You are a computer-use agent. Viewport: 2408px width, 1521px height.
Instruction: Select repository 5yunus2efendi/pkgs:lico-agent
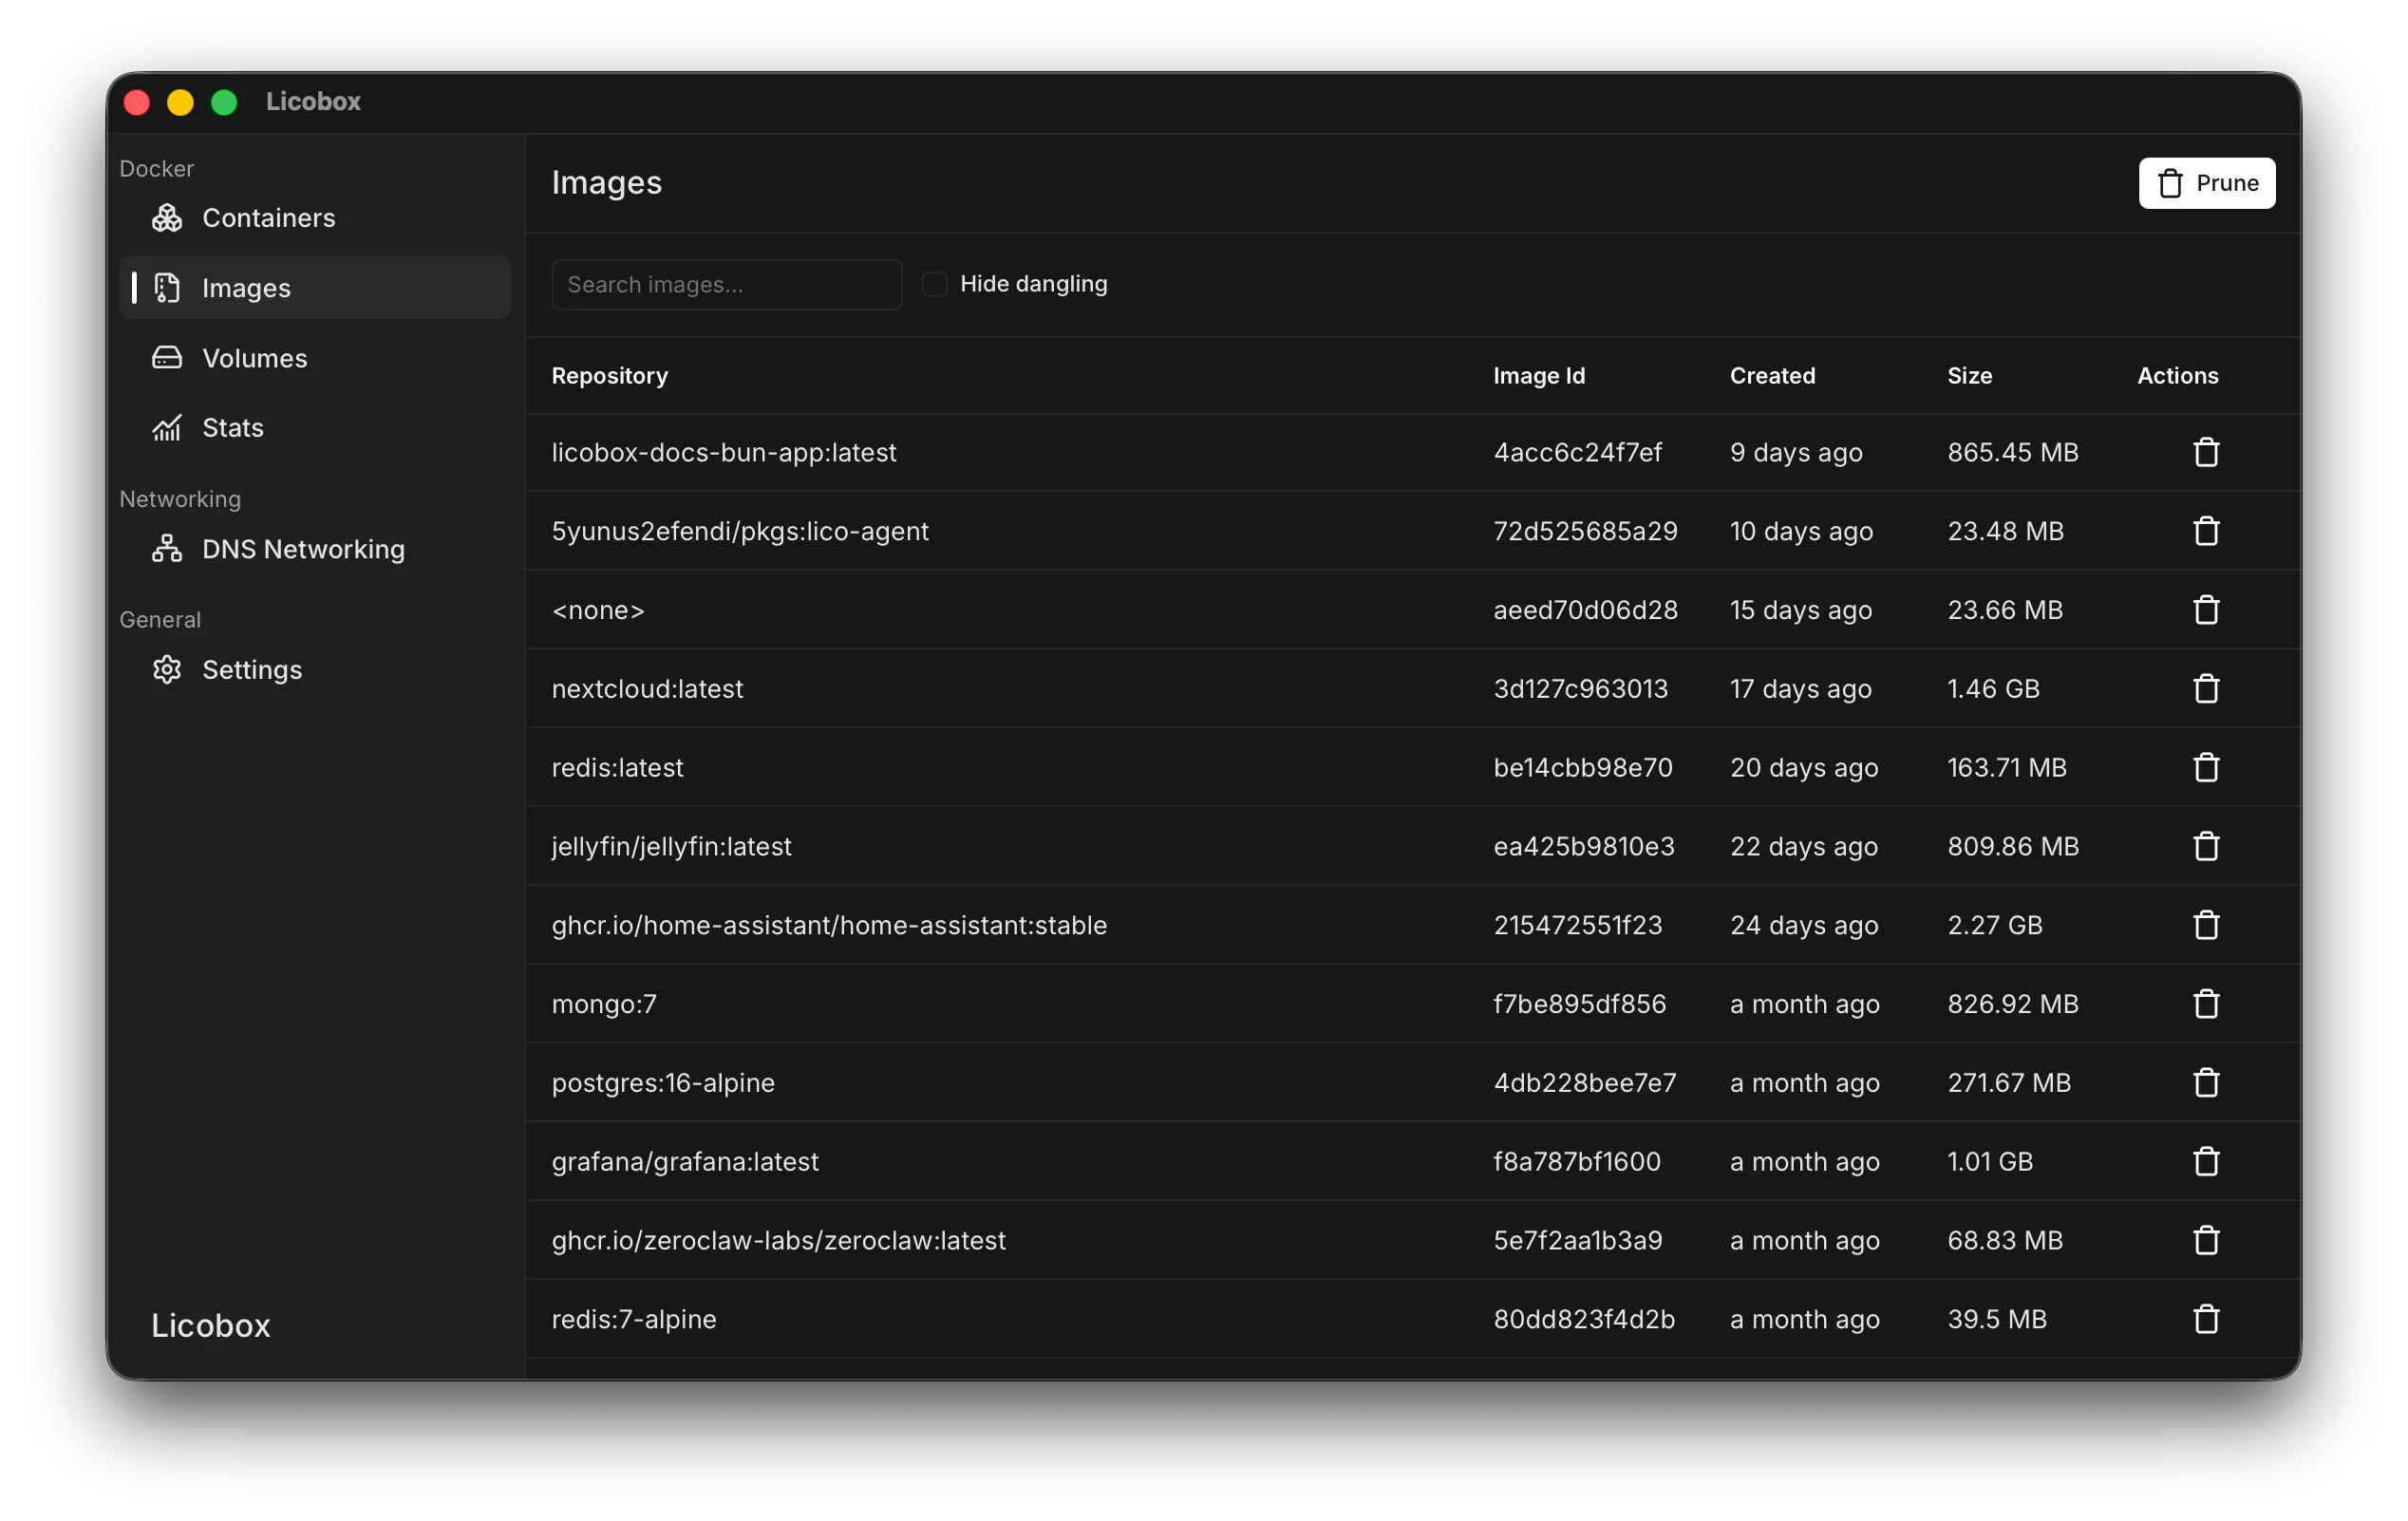pyautogui.click(x=740, y=531)
